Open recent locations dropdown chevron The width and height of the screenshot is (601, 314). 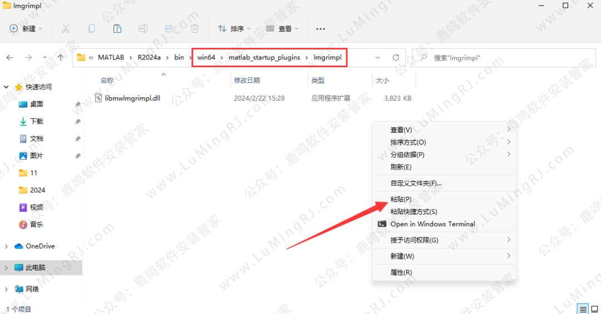pos(45,57)
